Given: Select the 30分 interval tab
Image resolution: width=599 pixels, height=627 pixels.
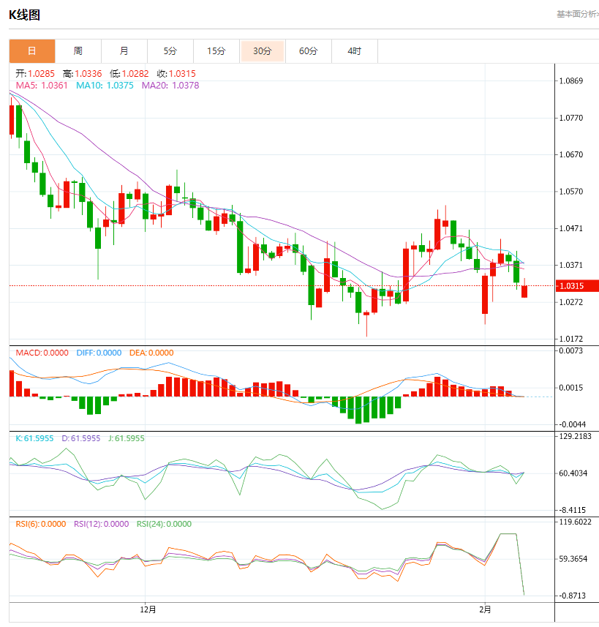Looking at the screenshot, I should coord(263,50).
